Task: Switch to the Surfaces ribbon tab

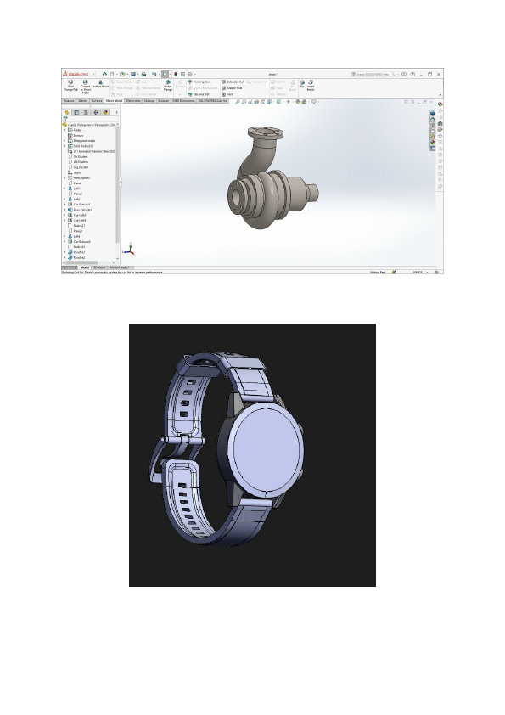Action: (97, 101)
